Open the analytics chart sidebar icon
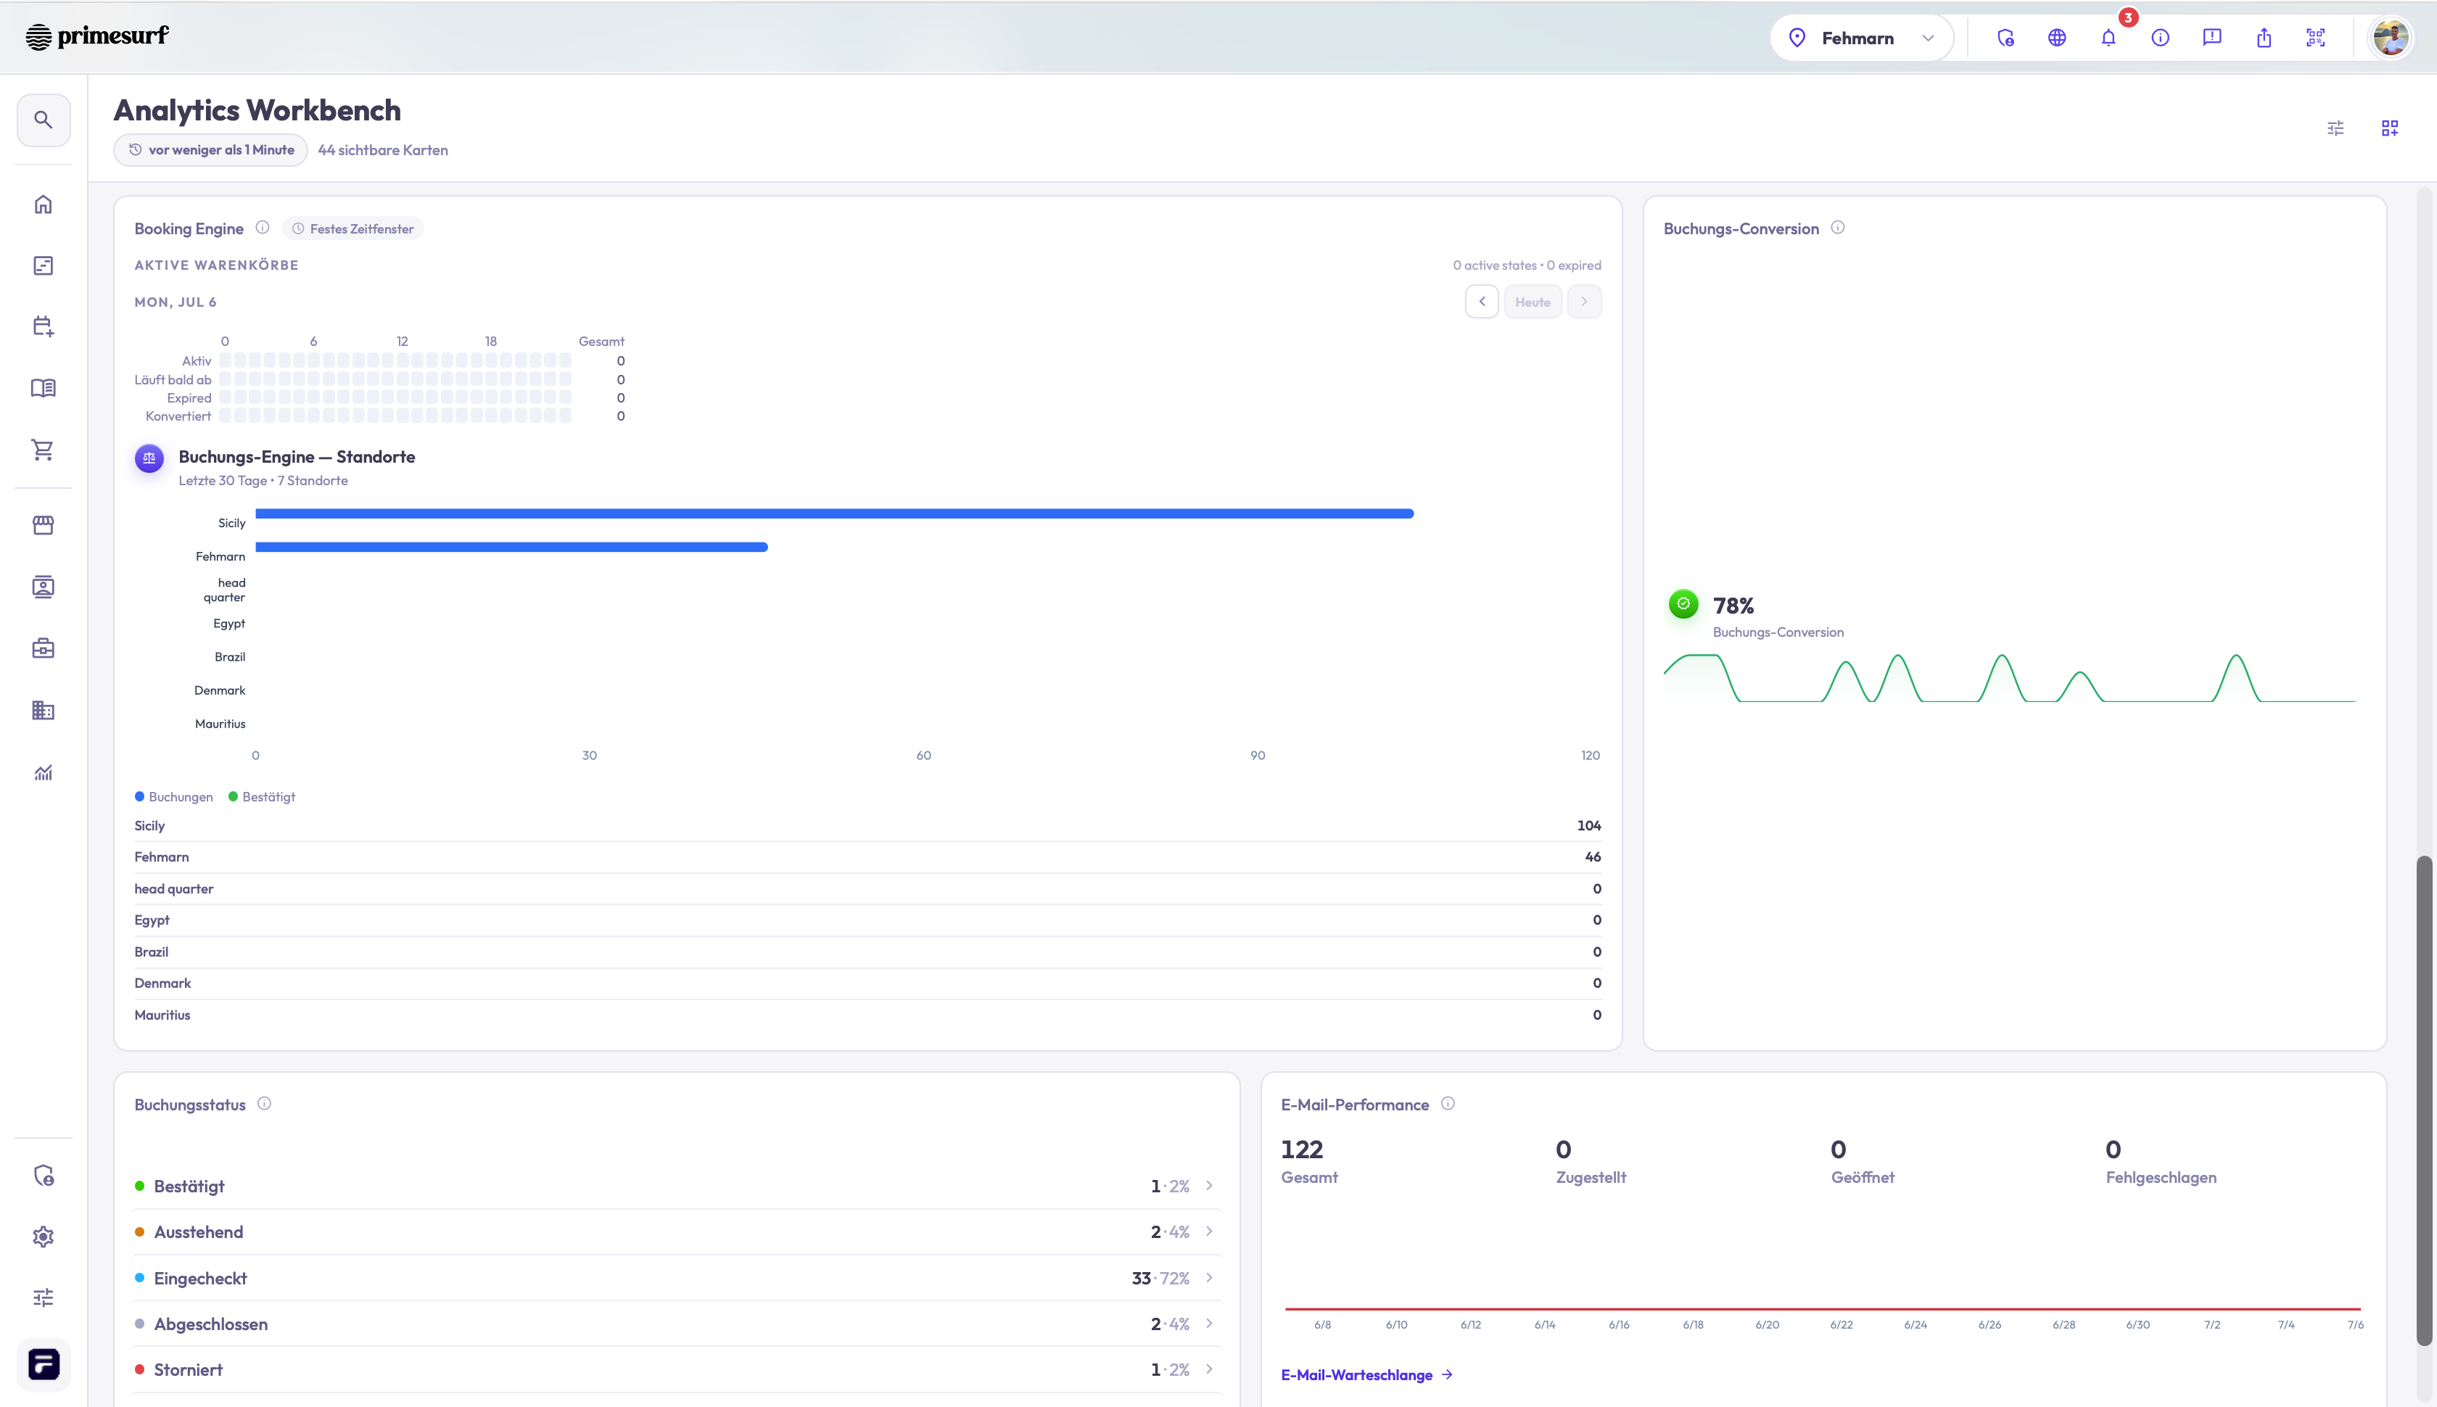This screenshot has width=2437, height=1407. (44, 772)
